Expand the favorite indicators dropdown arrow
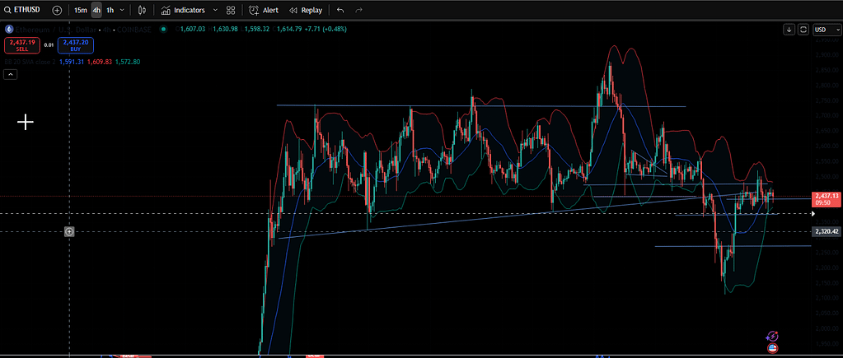The image size is (843, 358). pos(216,10)
